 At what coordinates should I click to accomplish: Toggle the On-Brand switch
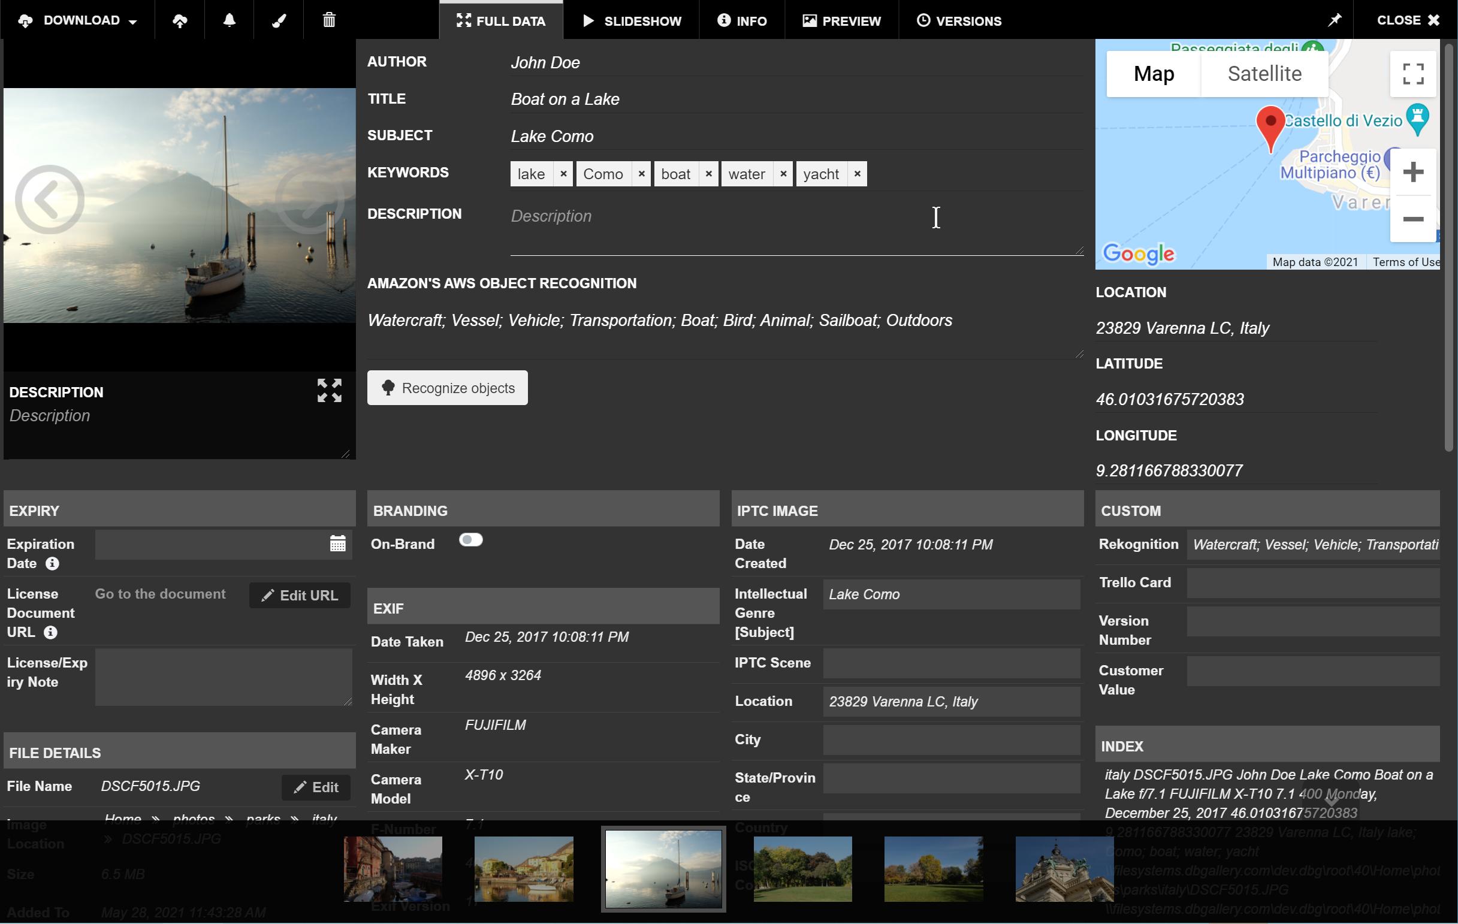[x=470, y=539]
